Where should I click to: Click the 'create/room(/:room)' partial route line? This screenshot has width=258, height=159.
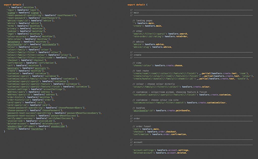[191, 73]
